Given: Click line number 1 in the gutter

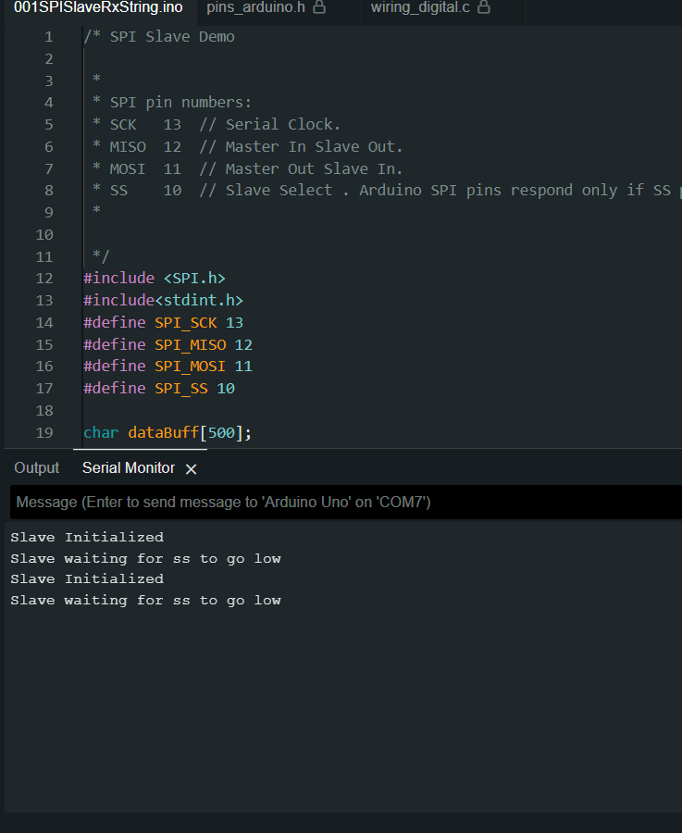Looking at the screenshot, I should [x=48, y=37].
